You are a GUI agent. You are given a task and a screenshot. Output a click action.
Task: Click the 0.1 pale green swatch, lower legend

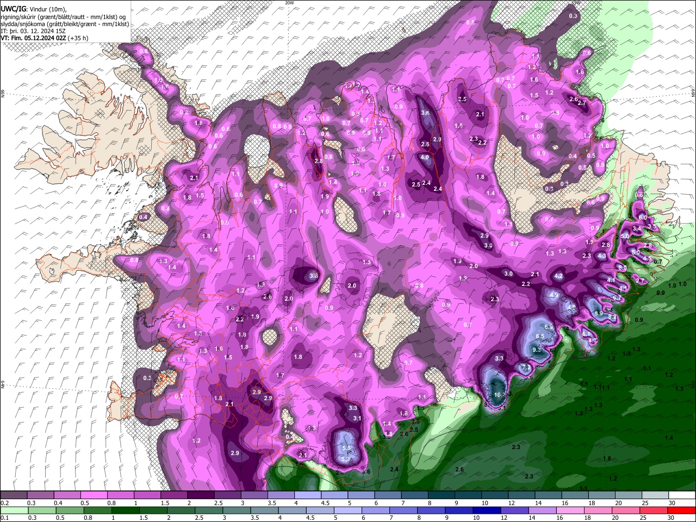(x=14, y=510)
